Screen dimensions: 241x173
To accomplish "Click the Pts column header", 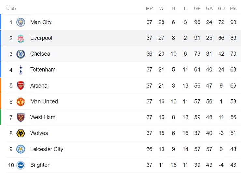I will click(x=233, y=8).
